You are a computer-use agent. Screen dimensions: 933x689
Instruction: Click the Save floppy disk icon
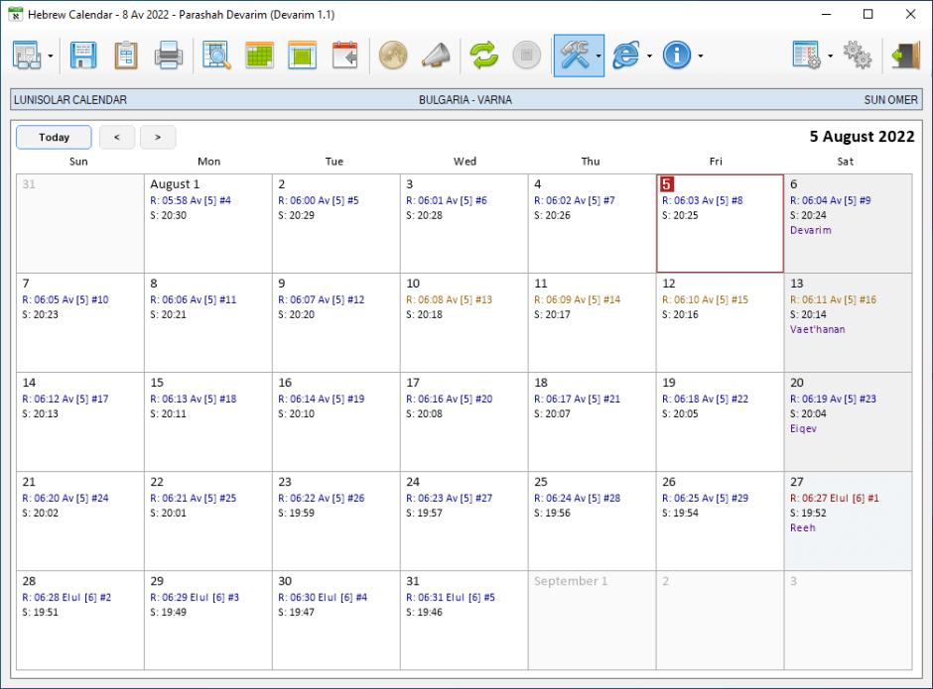coord(84,57)
